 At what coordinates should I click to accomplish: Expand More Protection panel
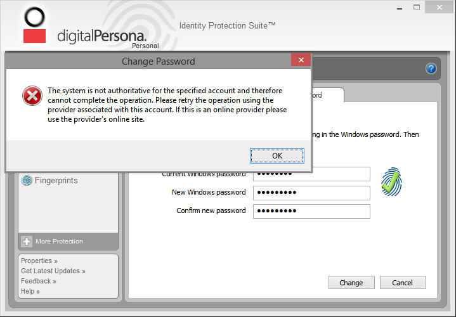click(68, 241)
